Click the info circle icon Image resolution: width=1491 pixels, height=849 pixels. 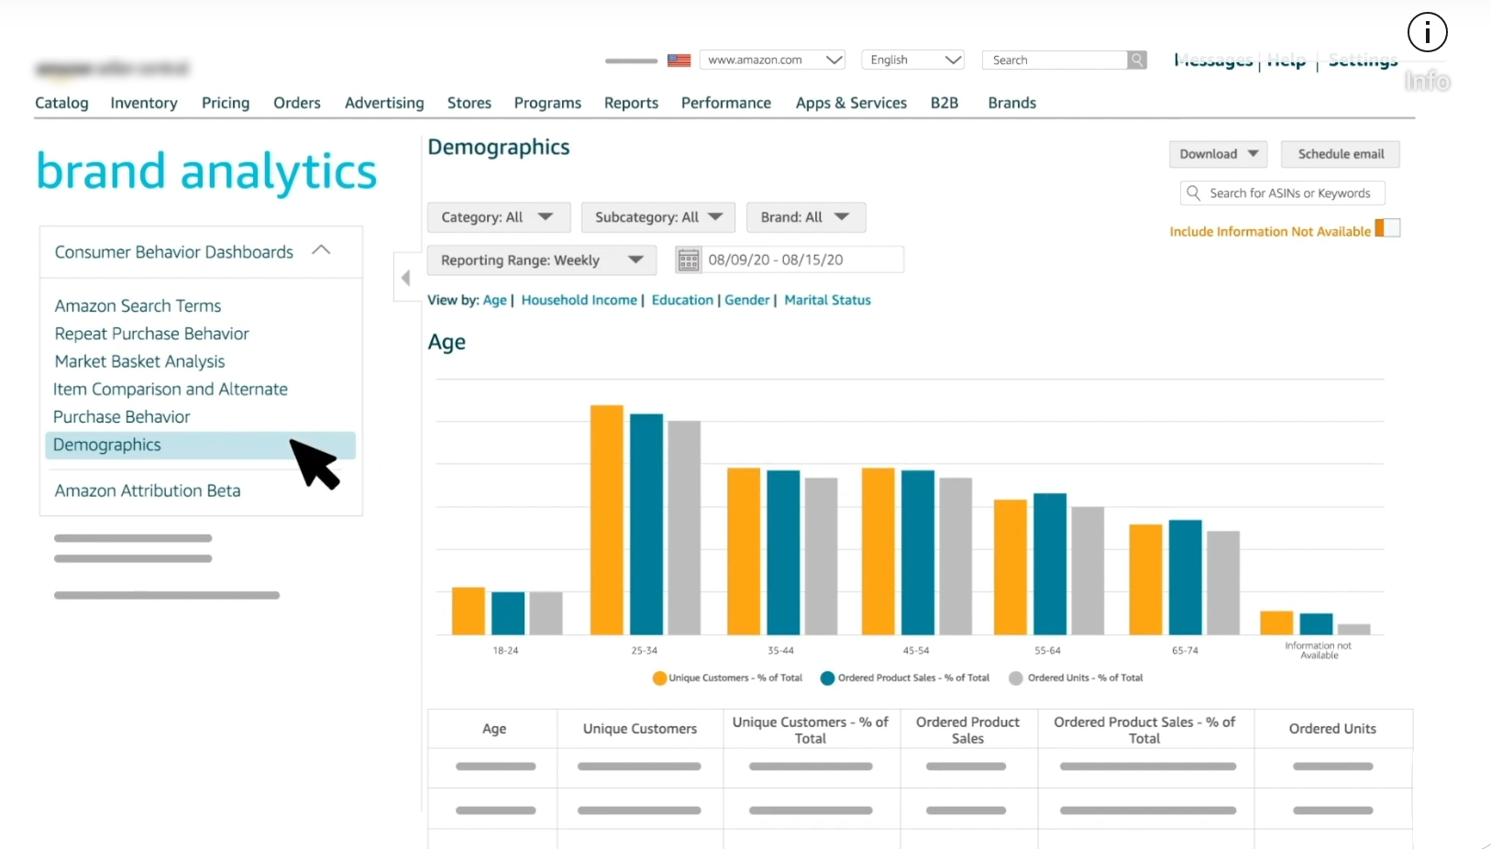tap(1427, 33)
